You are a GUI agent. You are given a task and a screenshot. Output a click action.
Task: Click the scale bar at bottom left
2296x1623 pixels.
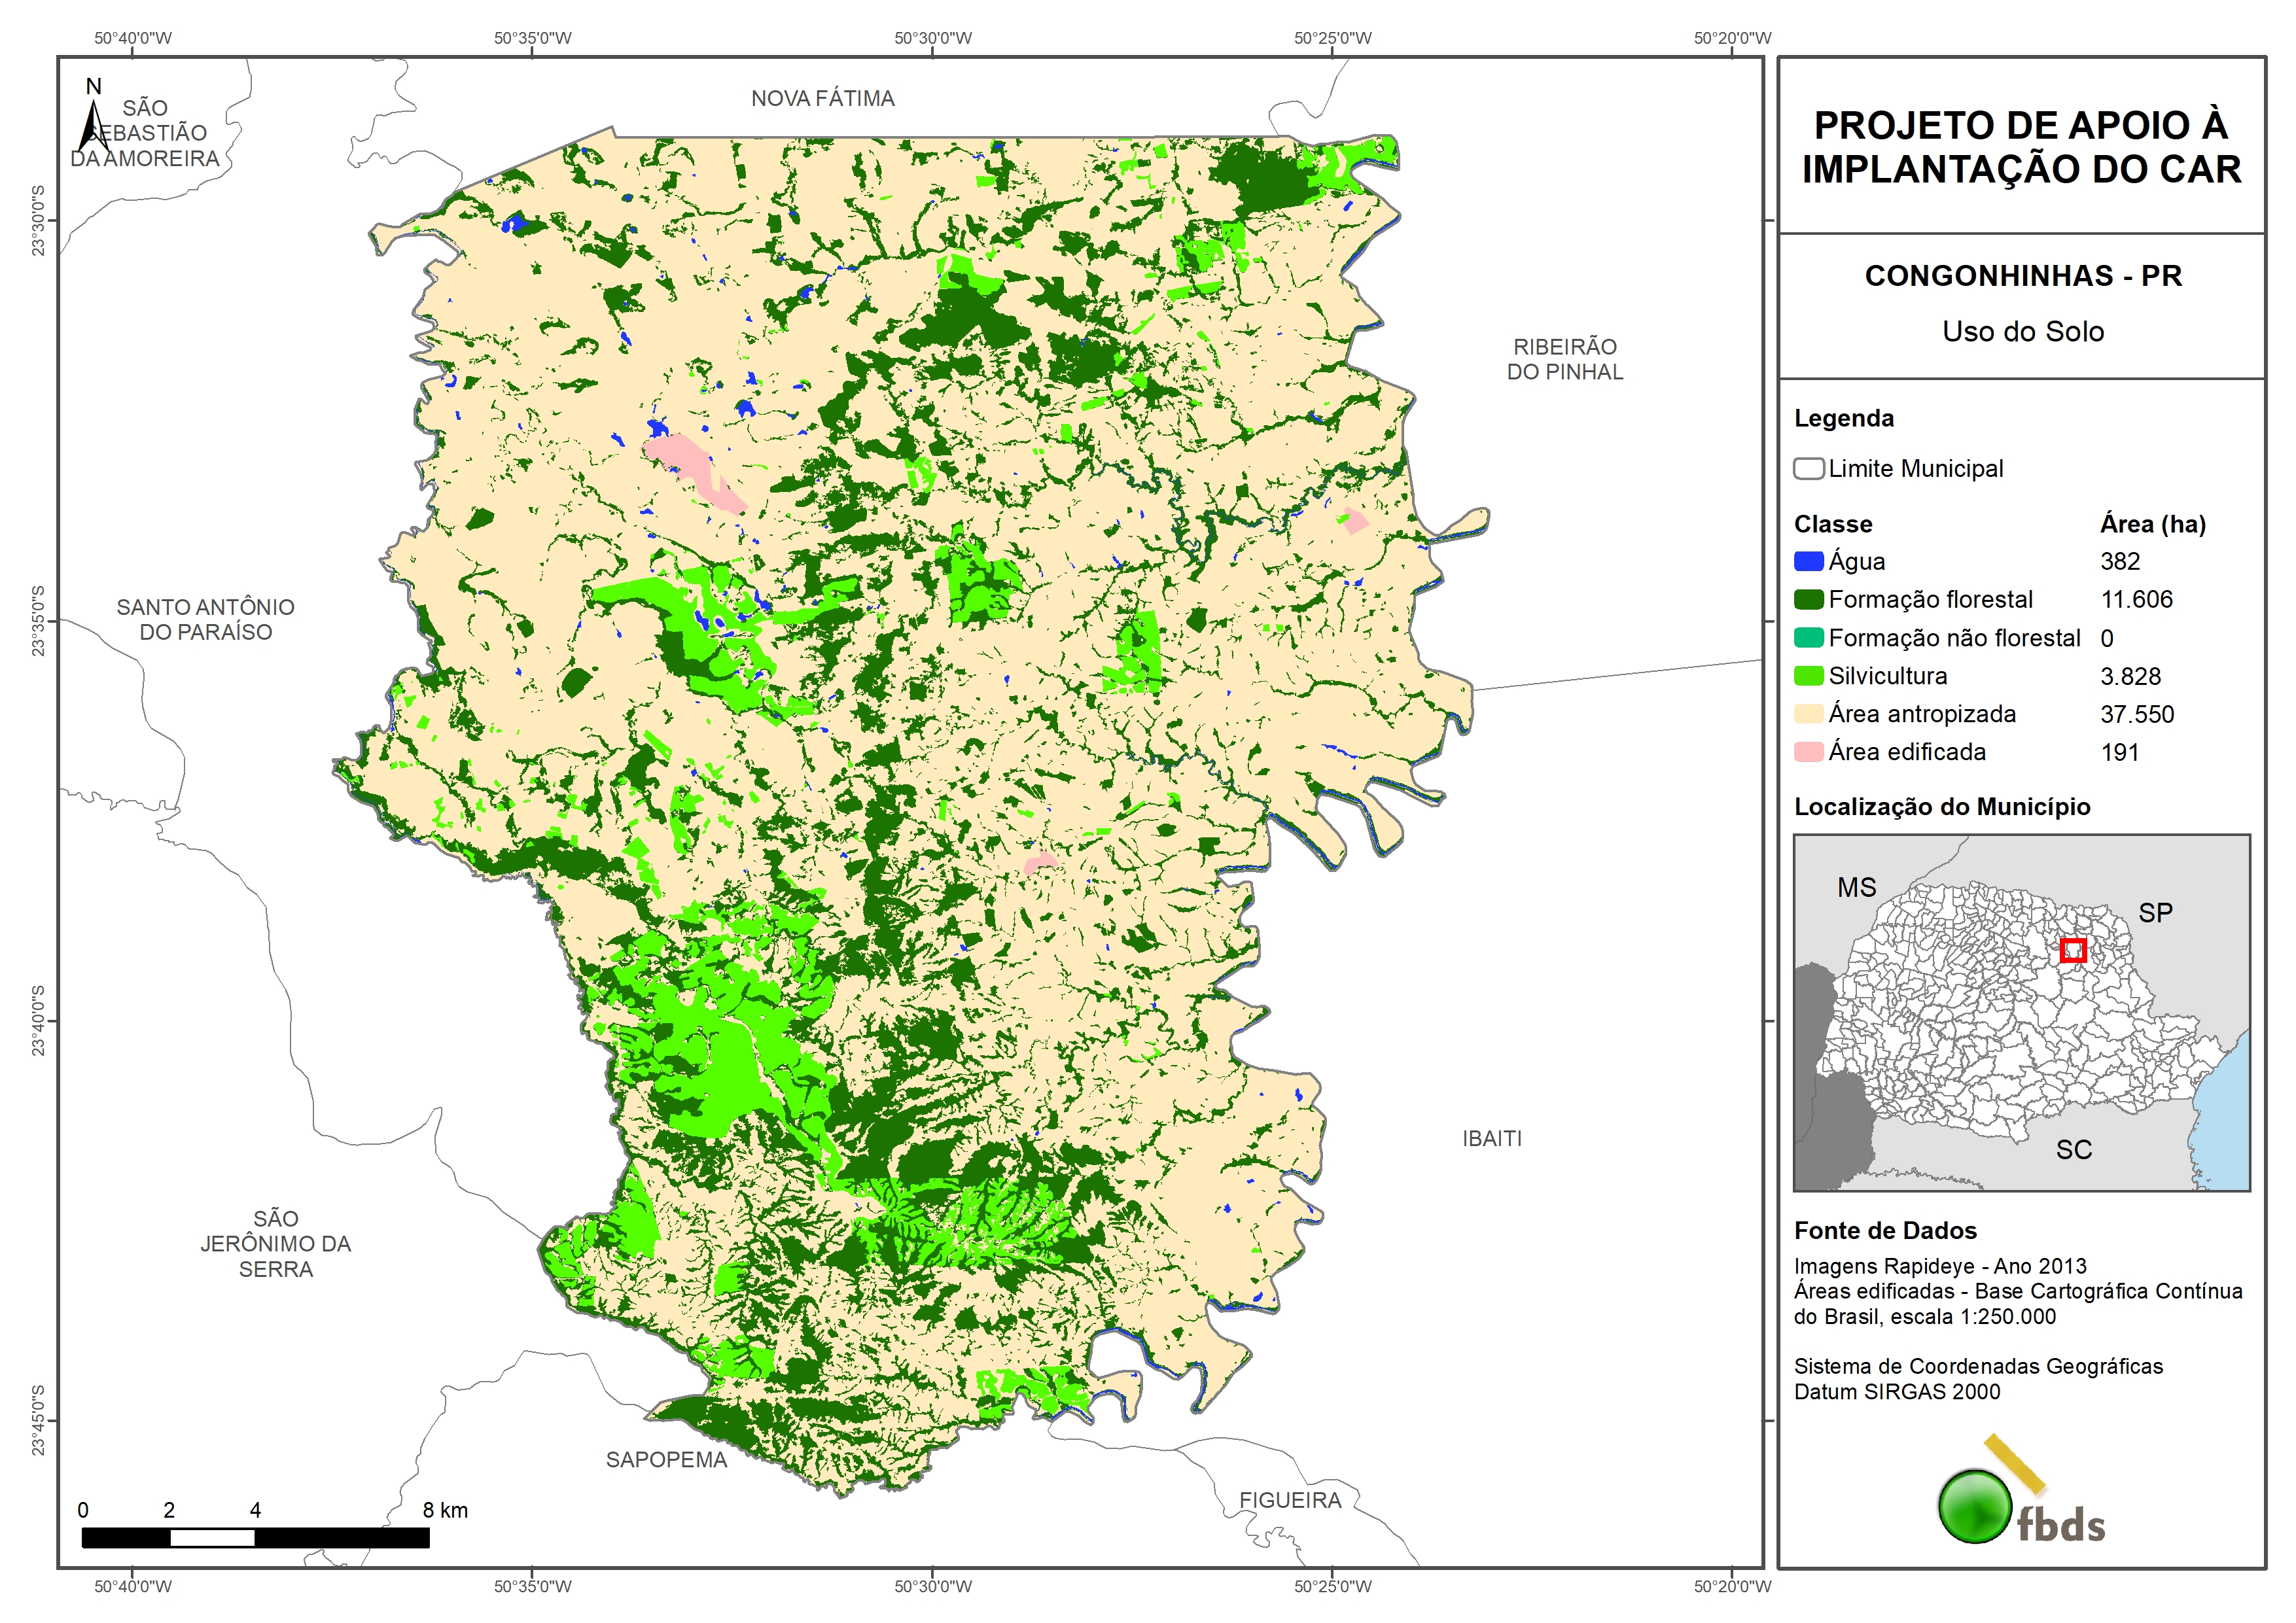(x=255, y=1537)
